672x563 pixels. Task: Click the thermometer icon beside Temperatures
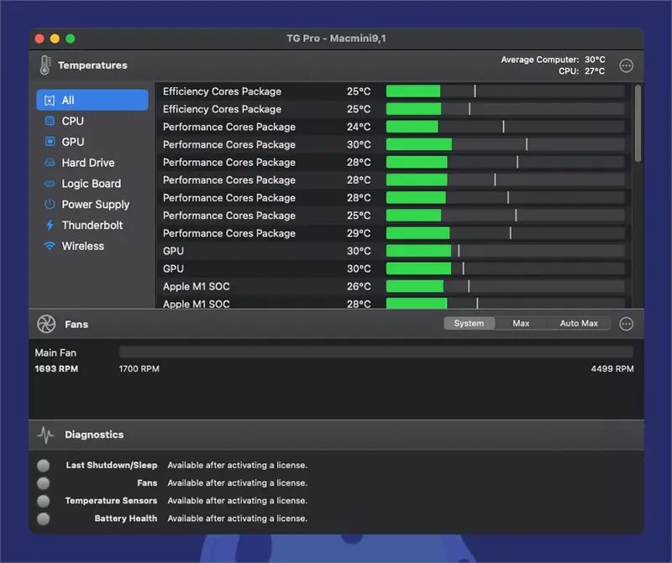point(45,65)
